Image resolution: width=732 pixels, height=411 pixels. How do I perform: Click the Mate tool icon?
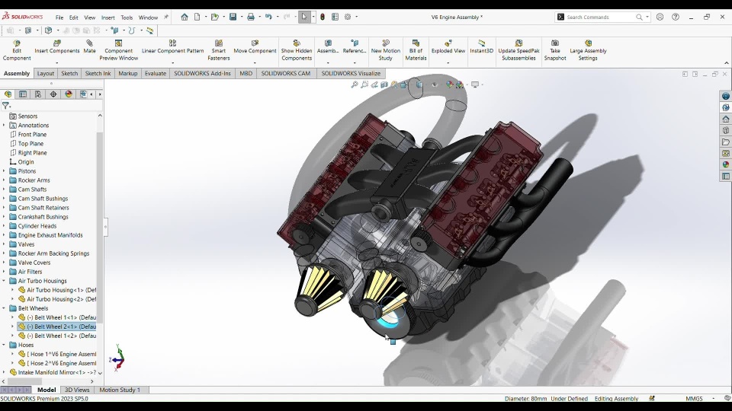(x=89, y=44)
